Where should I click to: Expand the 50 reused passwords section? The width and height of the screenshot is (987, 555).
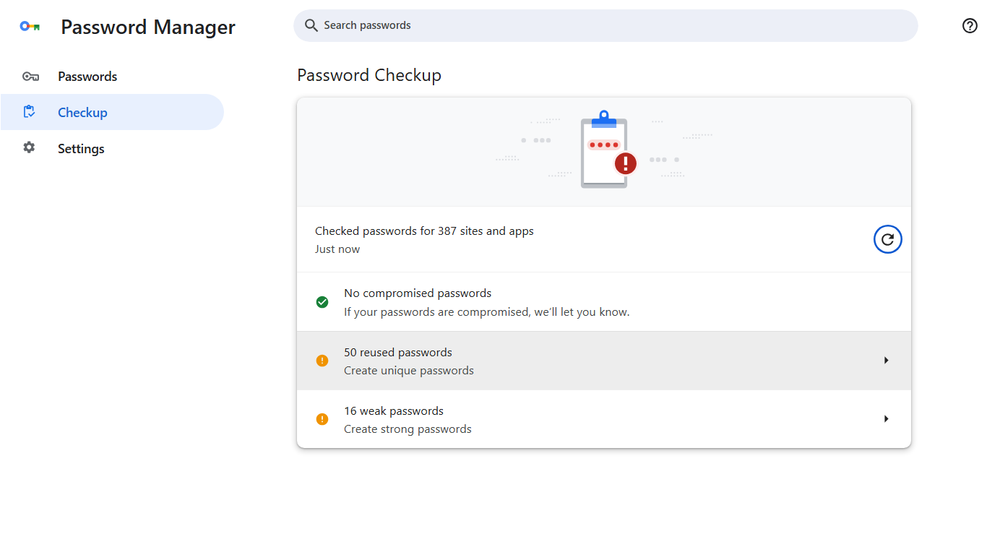pos(604,360)
